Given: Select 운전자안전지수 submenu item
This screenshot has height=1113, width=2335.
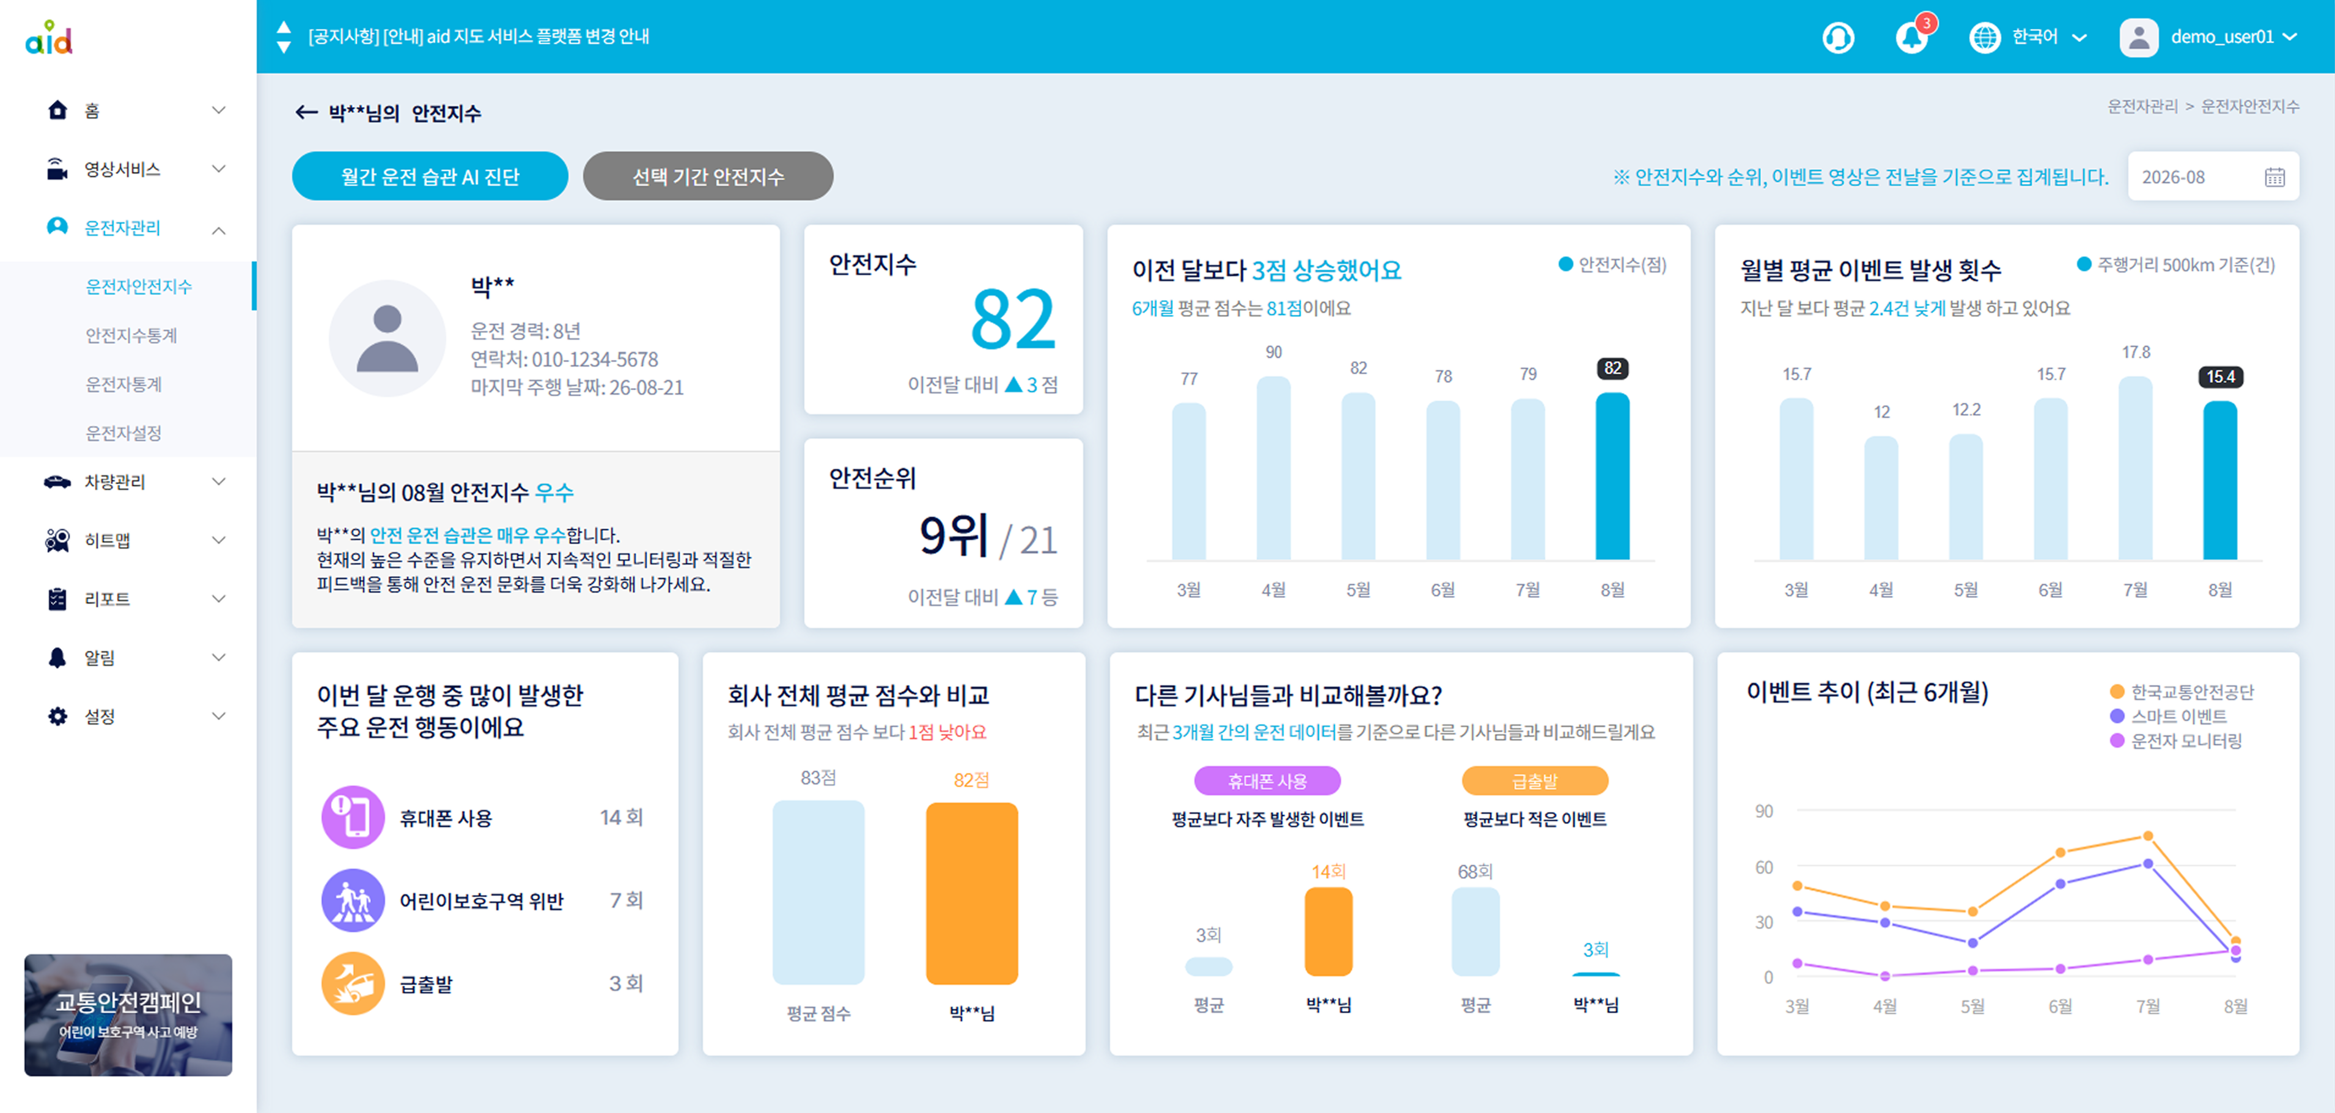Looking at the screenshot, I should (x=139, y=286).
